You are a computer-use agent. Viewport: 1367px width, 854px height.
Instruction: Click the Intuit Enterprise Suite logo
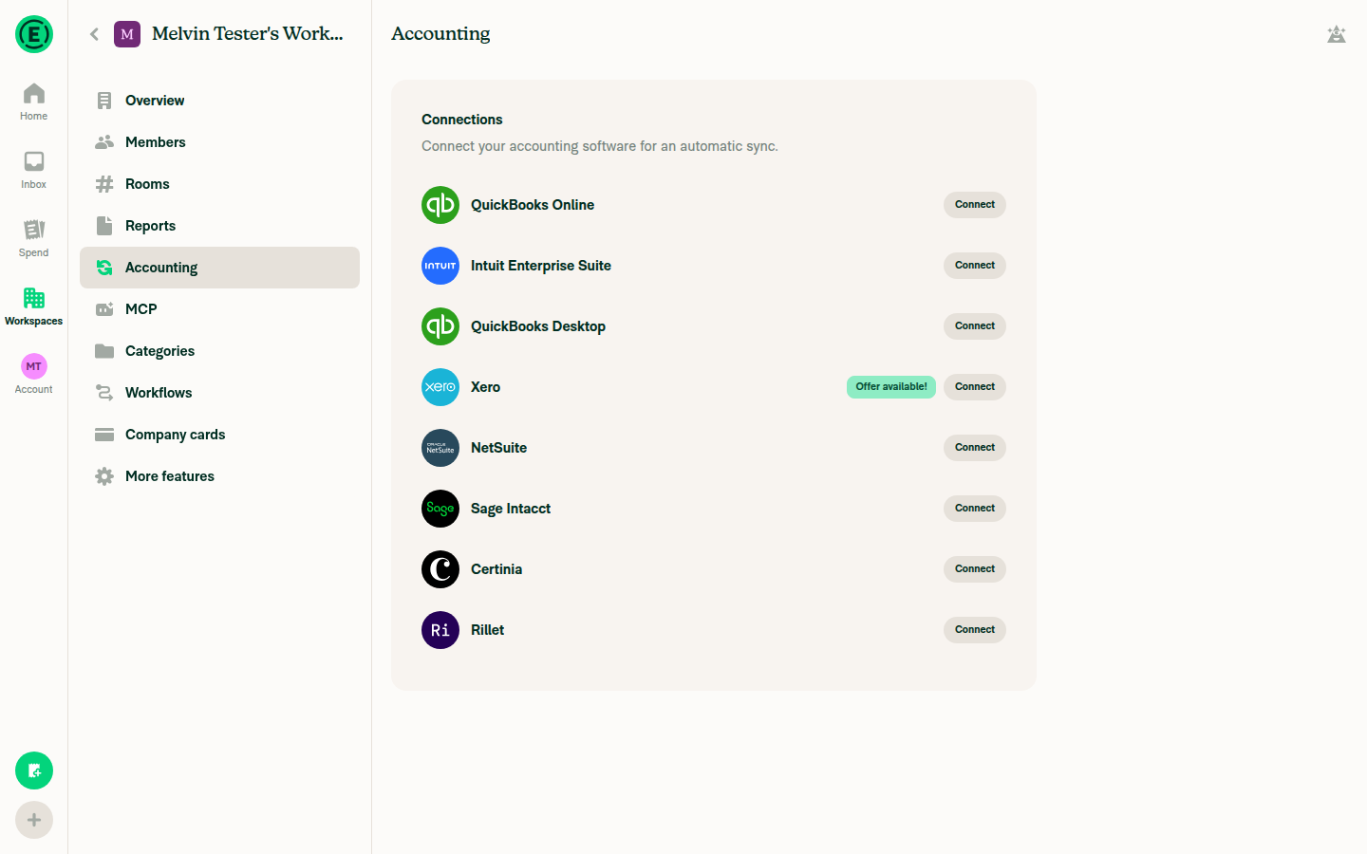(440, 266)
